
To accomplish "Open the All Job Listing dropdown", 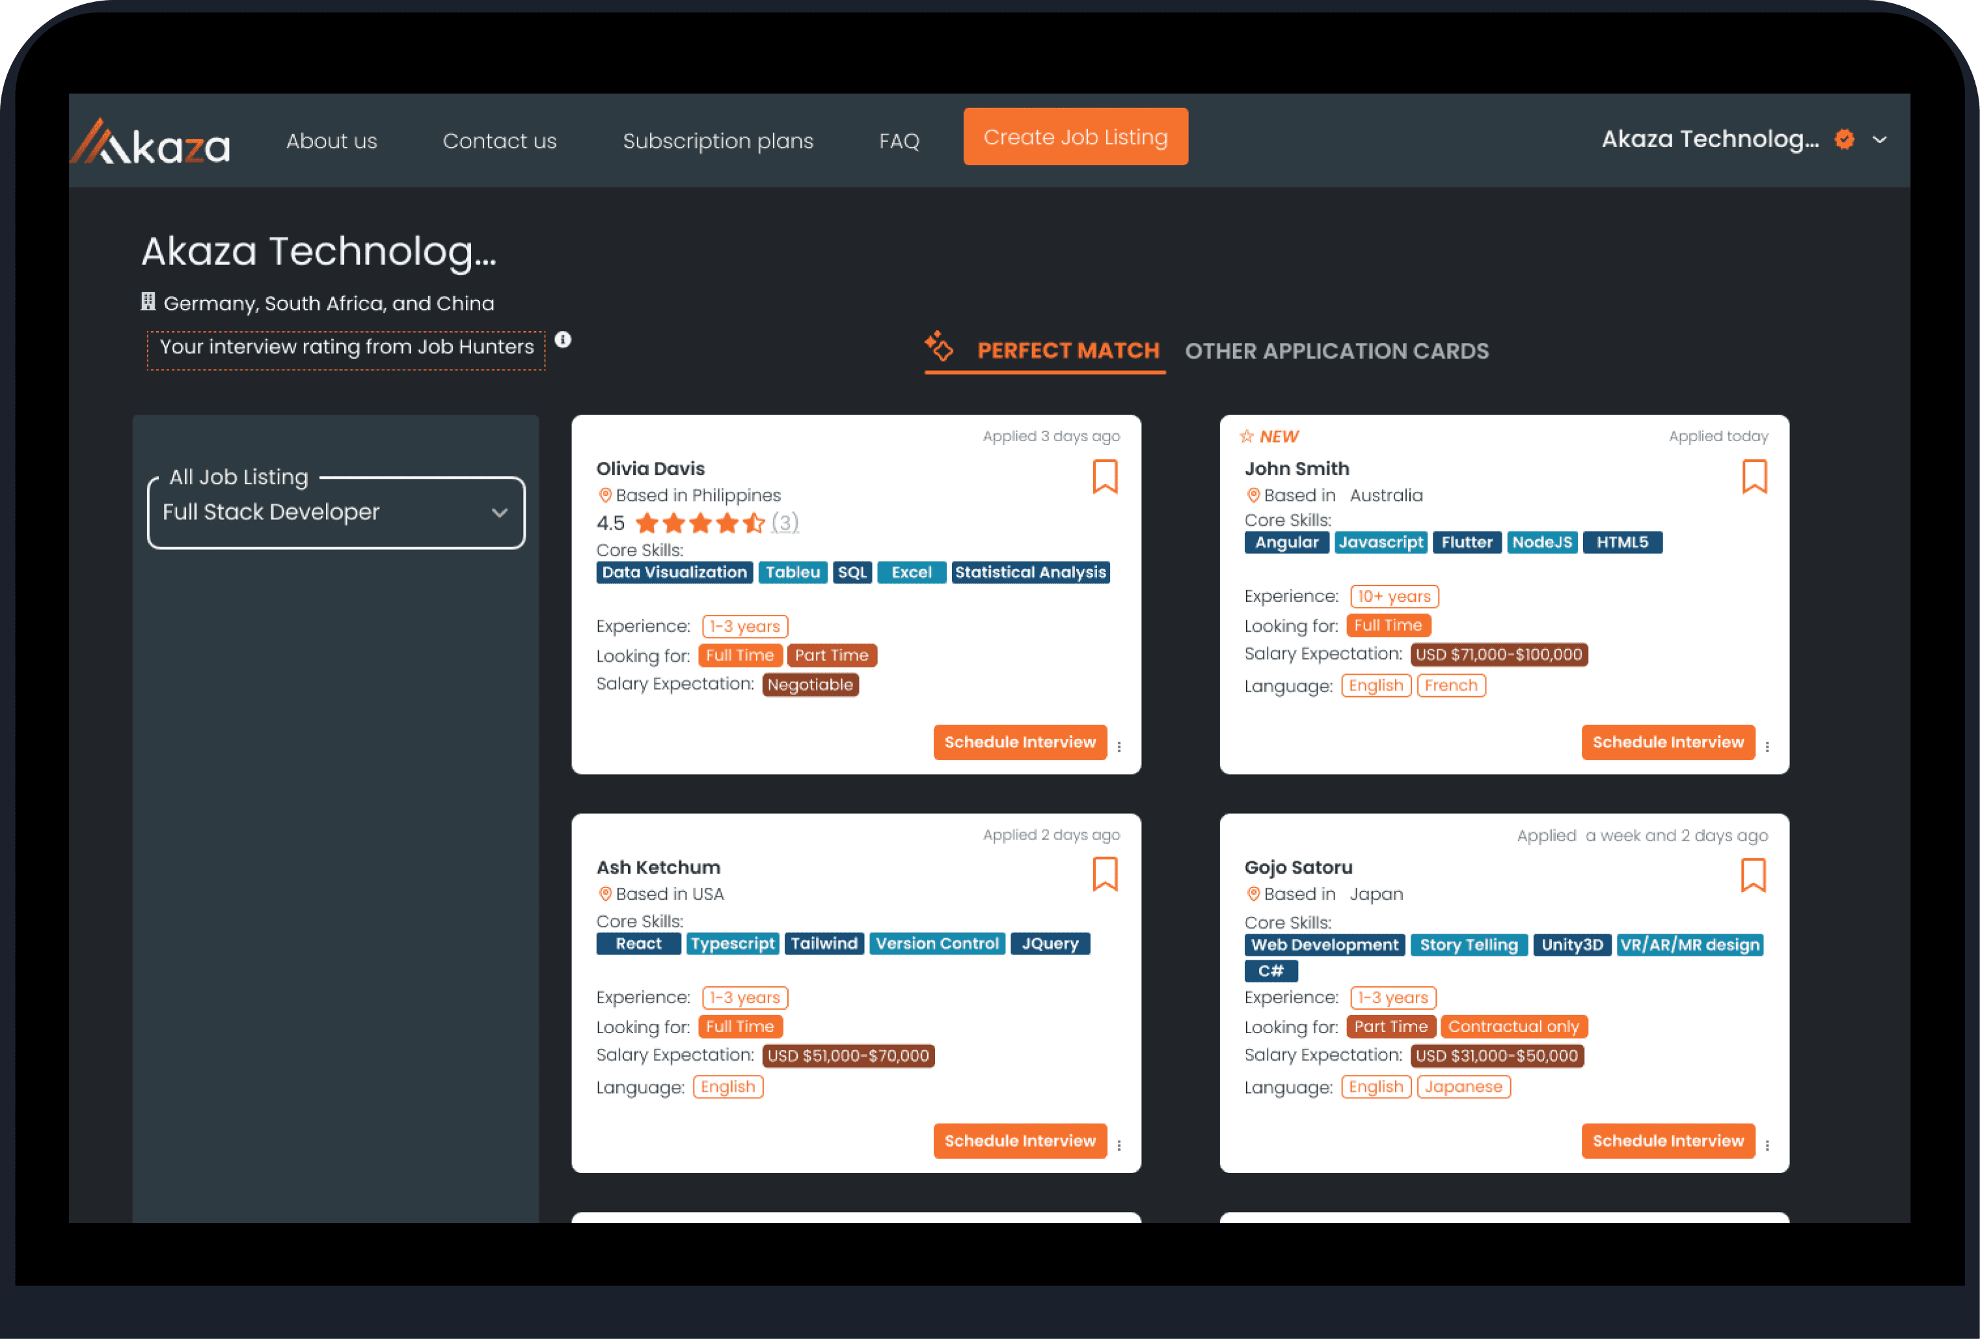I will (336, 512).
